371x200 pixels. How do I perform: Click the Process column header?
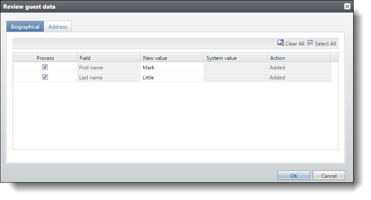[45, 58]
